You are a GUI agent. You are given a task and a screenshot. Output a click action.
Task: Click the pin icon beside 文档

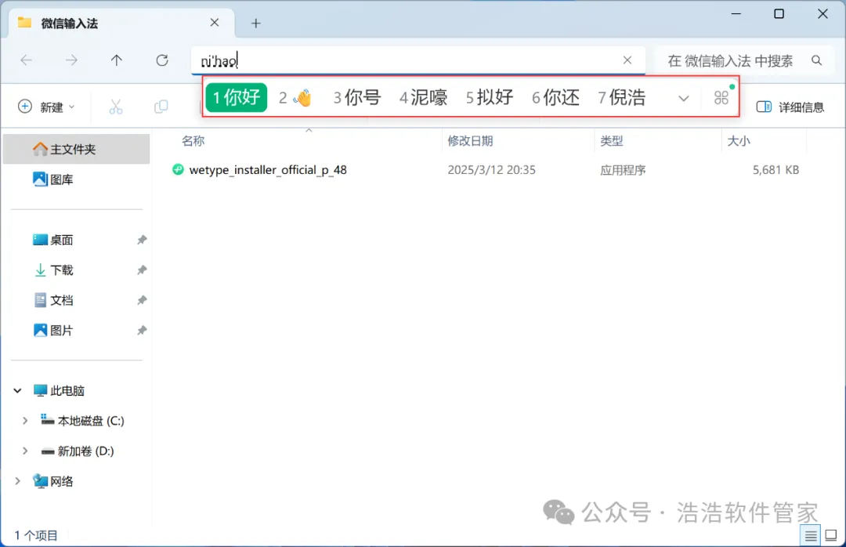tap(141, 300)
